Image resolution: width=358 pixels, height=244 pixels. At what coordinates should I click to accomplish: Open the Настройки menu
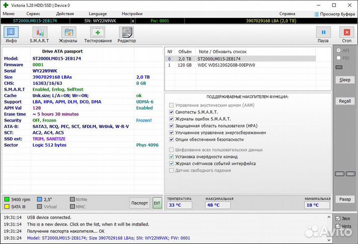pyautogui.click(x=132, y=14)
